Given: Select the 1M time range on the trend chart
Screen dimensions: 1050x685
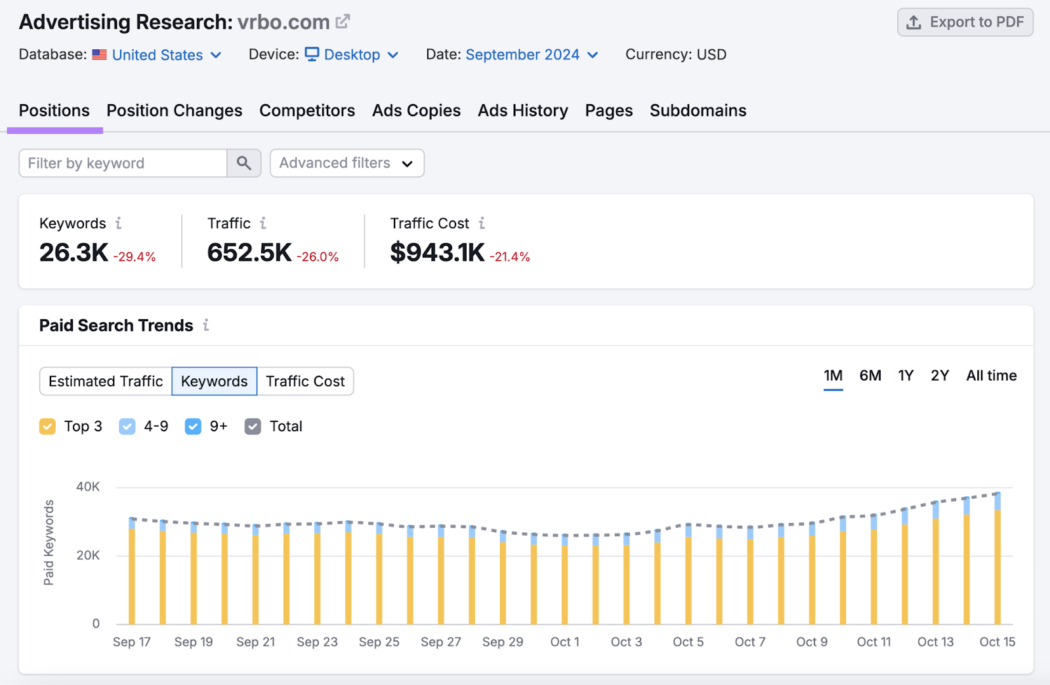Looking at the screenshot, I should click(832, 376).
